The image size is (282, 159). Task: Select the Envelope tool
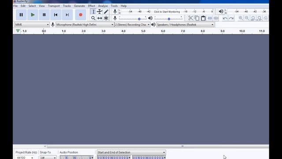pos(100,12)
